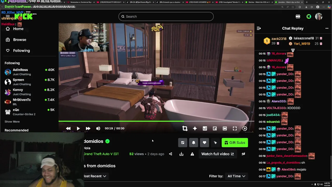Toggle notifications with the bell button
The width and height of the screenshot is (332, 187).
[193, 143]
